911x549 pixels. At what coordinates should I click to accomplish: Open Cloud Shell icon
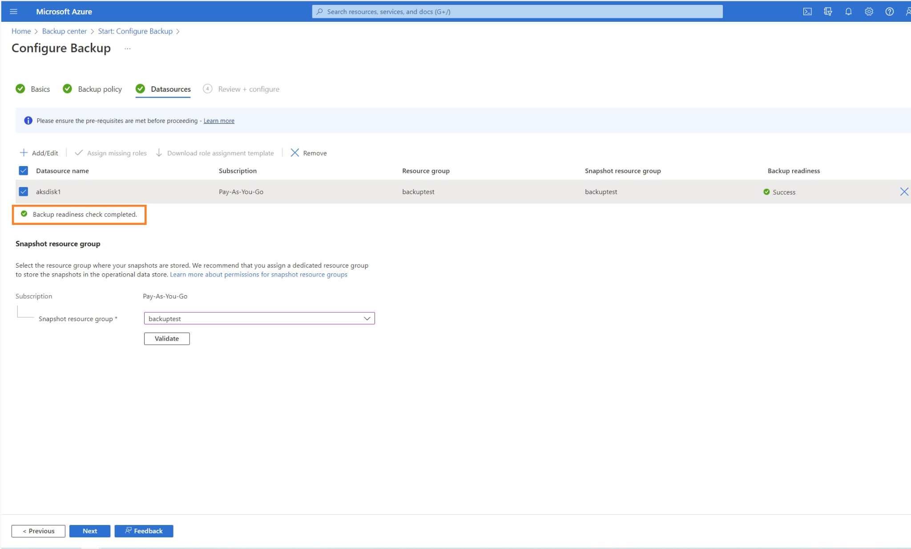point(807,12)
